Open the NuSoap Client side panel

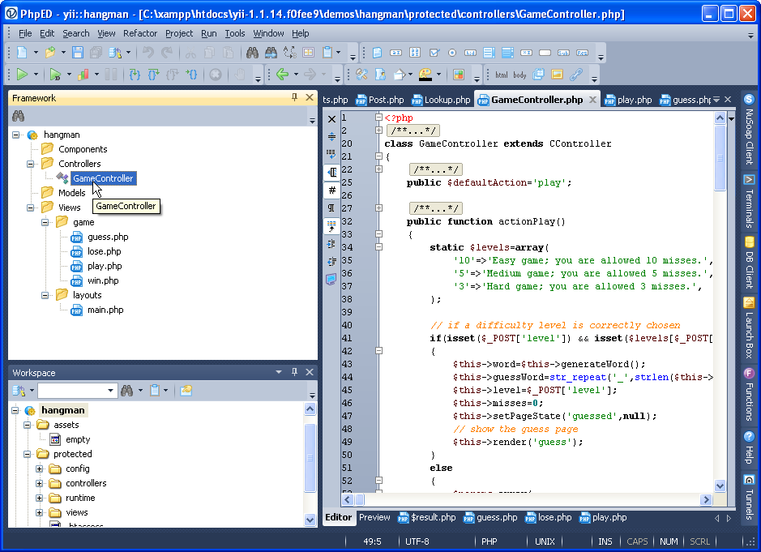(x=750, y=129)
